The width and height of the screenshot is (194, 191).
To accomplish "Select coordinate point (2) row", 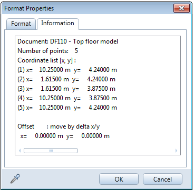I will (66, 79).
